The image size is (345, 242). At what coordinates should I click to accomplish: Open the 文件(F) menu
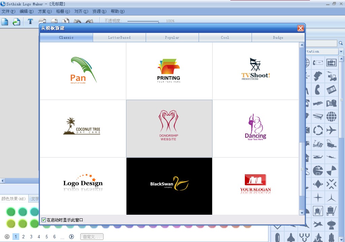tap(8, 11)
